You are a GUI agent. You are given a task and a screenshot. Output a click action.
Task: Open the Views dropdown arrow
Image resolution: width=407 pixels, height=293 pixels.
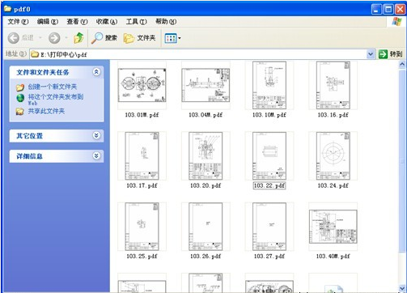[180, 38]
